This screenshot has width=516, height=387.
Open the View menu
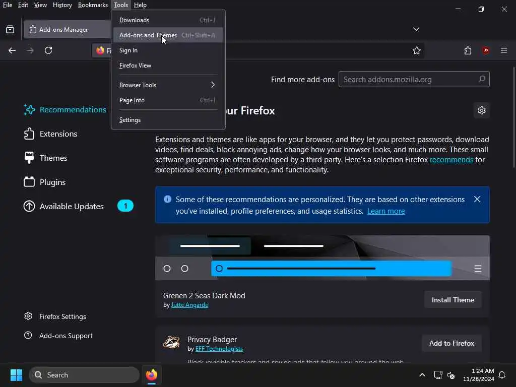coord(40,5)
